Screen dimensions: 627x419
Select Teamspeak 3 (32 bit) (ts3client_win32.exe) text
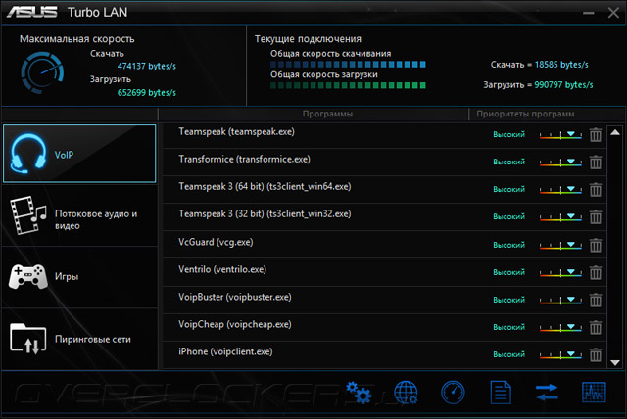(265, 214)
